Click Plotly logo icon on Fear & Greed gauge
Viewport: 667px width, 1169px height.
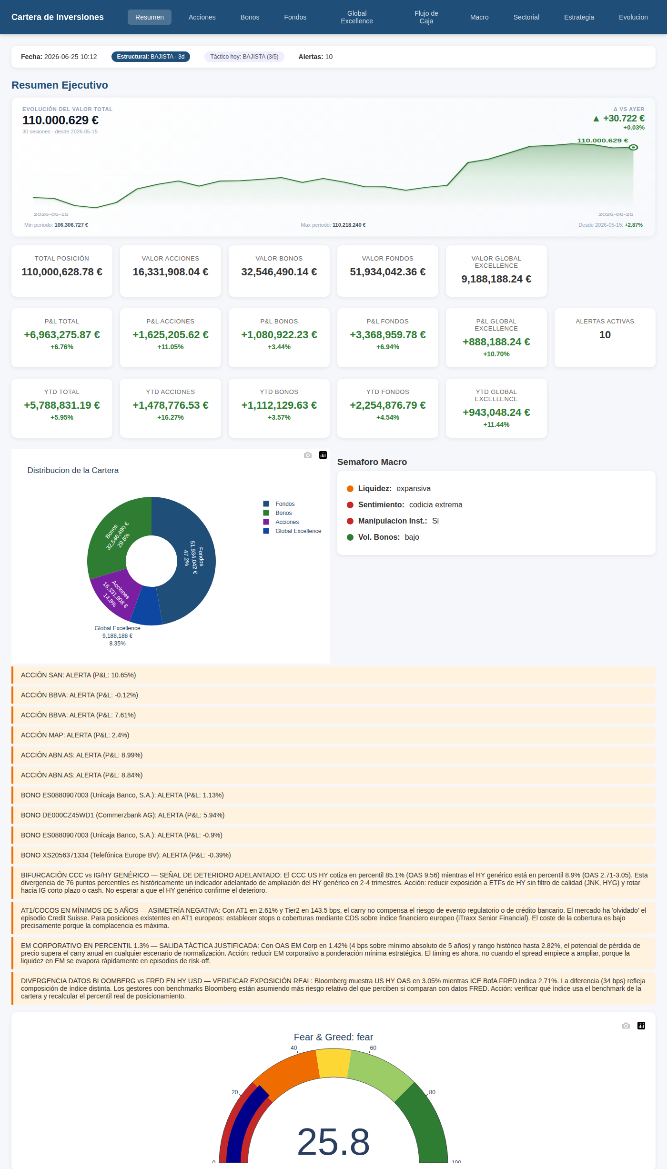(641, 1026)
